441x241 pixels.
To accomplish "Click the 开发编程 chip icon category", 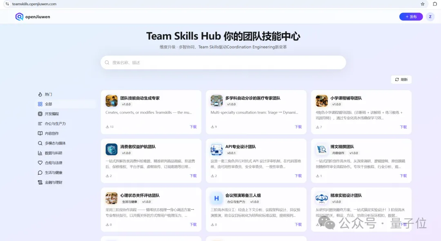I will point(40,114).
